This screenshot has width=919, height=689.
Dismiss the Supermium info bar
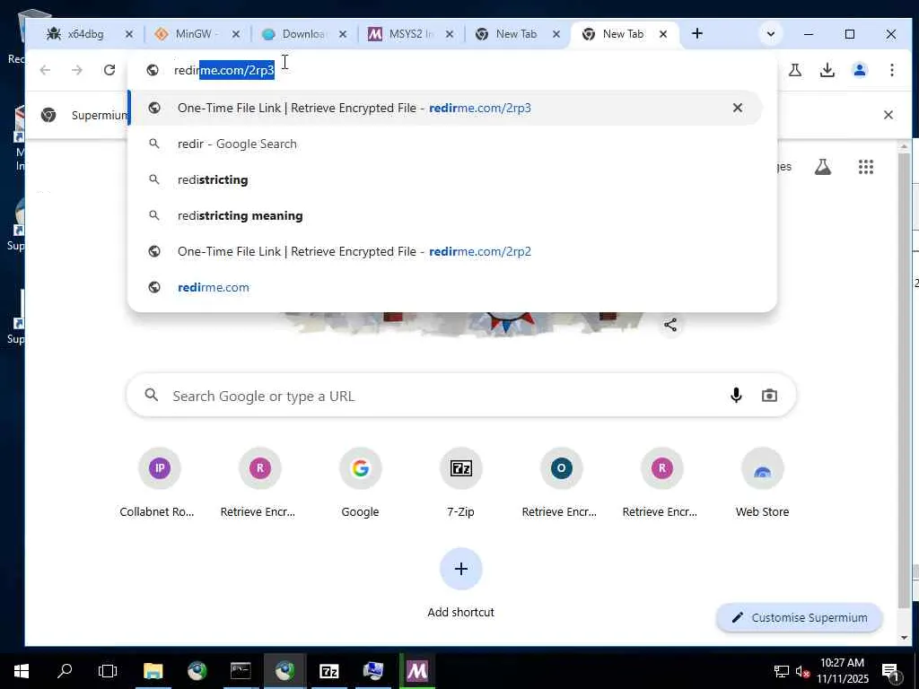pos(888,115)
